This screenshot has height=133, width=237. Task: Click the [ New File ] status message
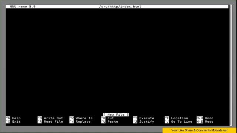(116, 115)
